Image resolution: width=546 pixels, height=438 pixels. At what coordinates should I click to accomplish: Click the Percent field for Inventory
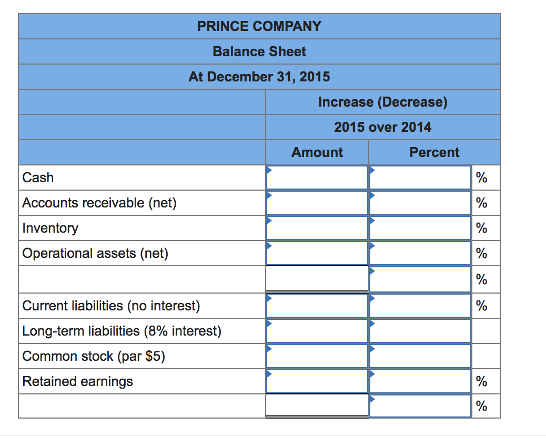click(x=420, y=228)
